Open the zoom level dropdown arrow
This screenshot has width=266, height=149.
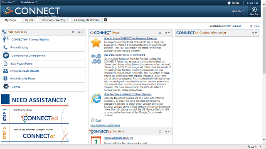coord(261,147)
